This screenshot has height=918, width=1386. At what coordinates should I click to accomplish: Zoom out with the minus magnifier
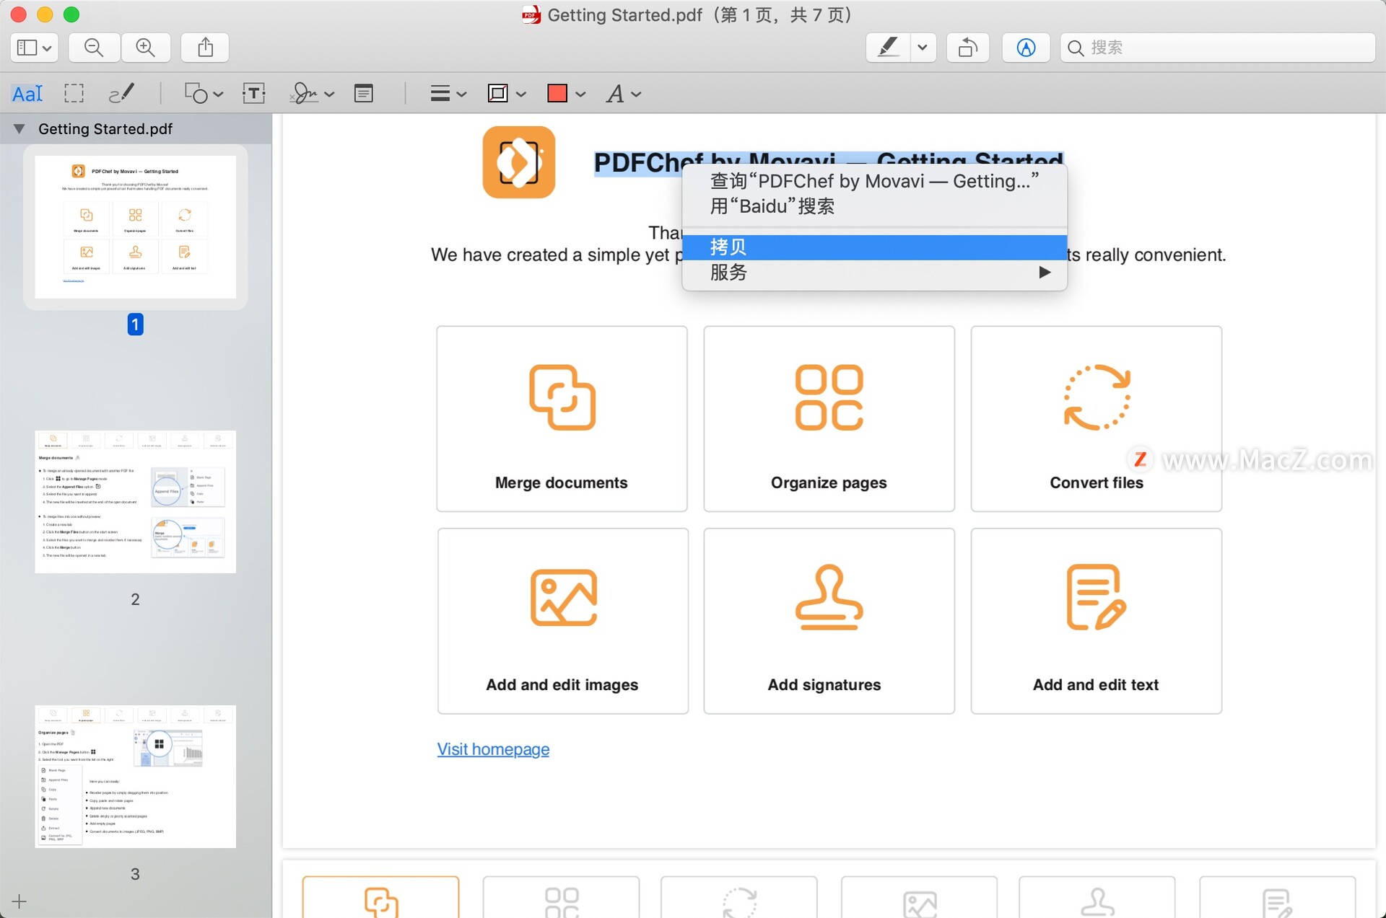click(94, 48)
